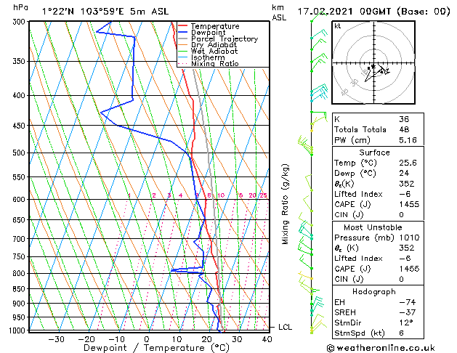Click the date 17.02.2021 00GMT header
Image resolution: width=457 pixels, height=353 pixels.
click(344, 12)
